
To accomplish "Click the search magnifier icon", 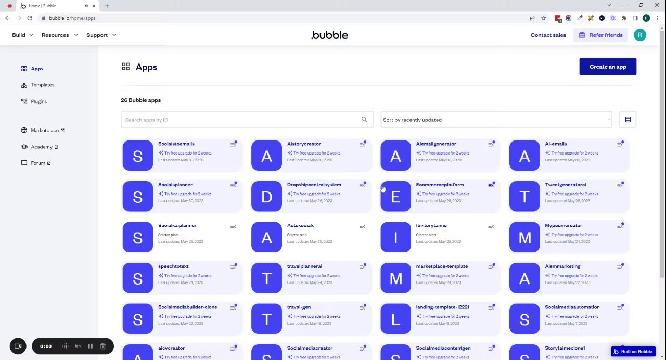I will (364, 120).
